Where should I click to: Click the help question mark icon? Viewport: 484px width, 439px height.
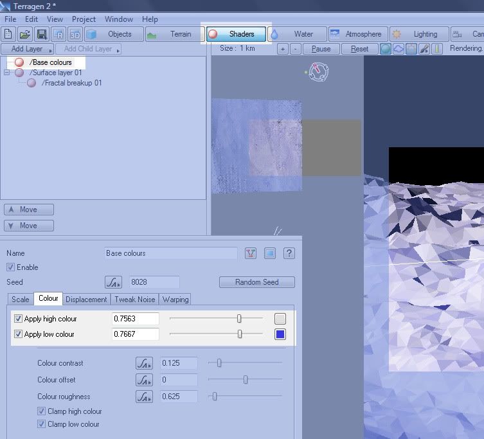coord(289,253)
